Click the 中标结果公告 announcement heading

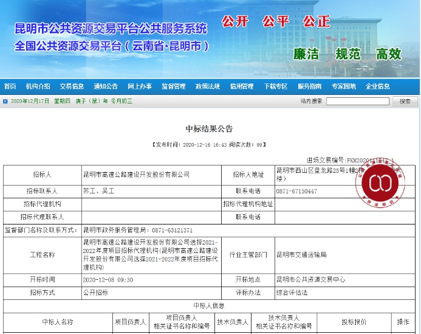(x=209, y=129)
